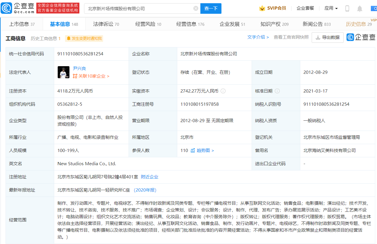Open the 参保人数 trend chart icon
Screen dimensions: 377x244
click(x=193, y=151)
